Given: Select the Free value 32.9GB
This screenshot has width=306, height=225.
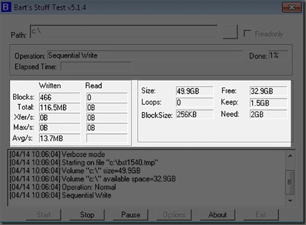Looking at the screenshot, I should 269,91.
